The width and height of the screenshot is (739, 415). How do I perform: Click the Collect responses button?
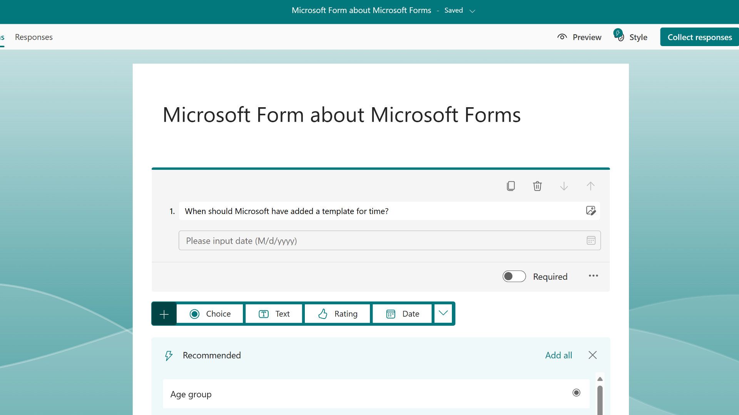pos(699,37)
